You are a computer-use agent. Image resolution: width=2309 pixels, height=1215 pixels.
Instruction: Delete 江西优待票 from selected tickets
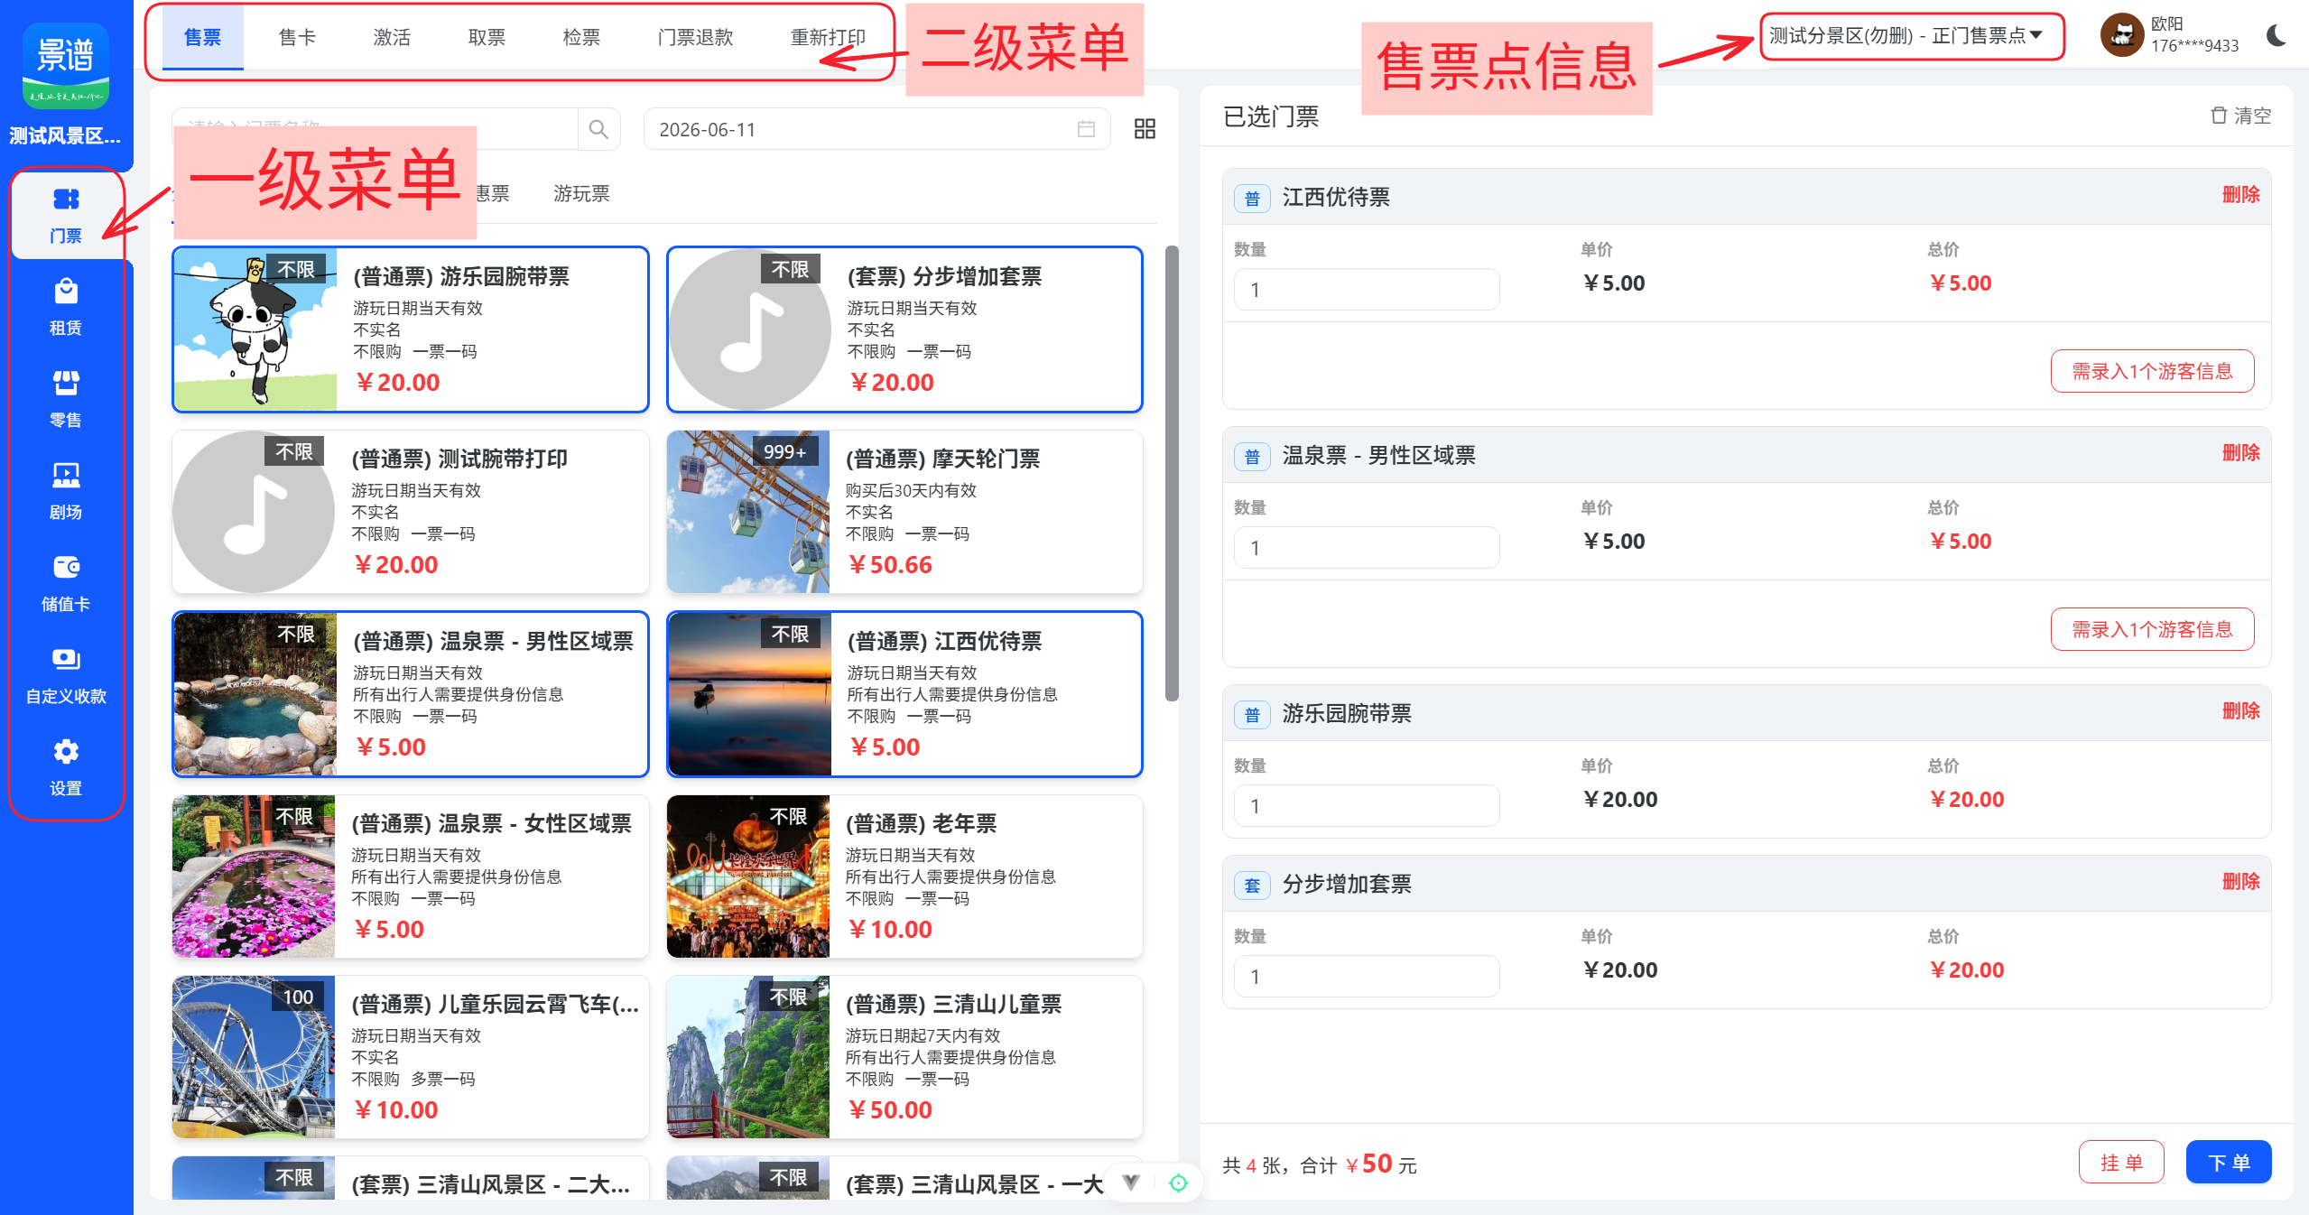[2240, 195]
